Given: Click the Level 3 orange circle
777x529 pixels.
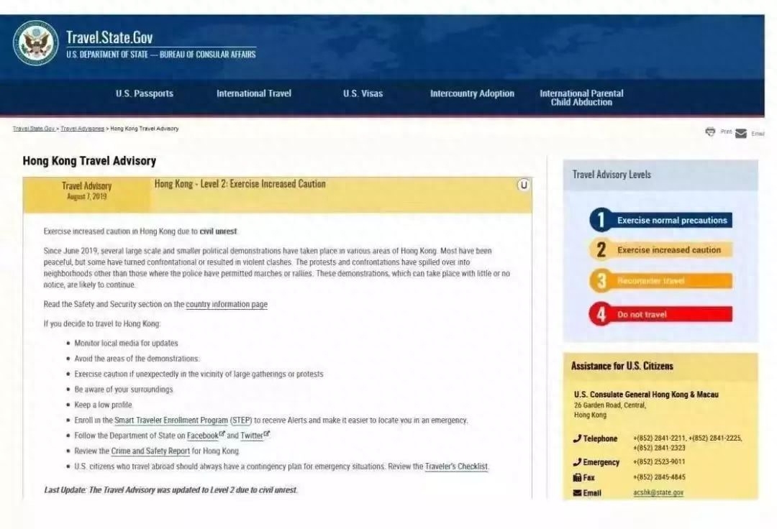Looking at the screenshot, I should tap(601, 280).
